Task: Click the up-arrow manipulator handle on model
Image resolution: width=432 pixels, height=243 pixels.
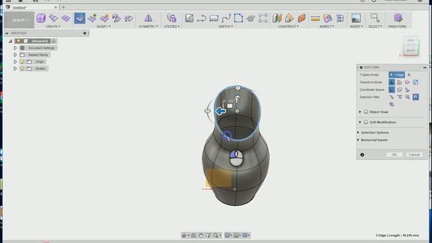Action: pos(237,99)
